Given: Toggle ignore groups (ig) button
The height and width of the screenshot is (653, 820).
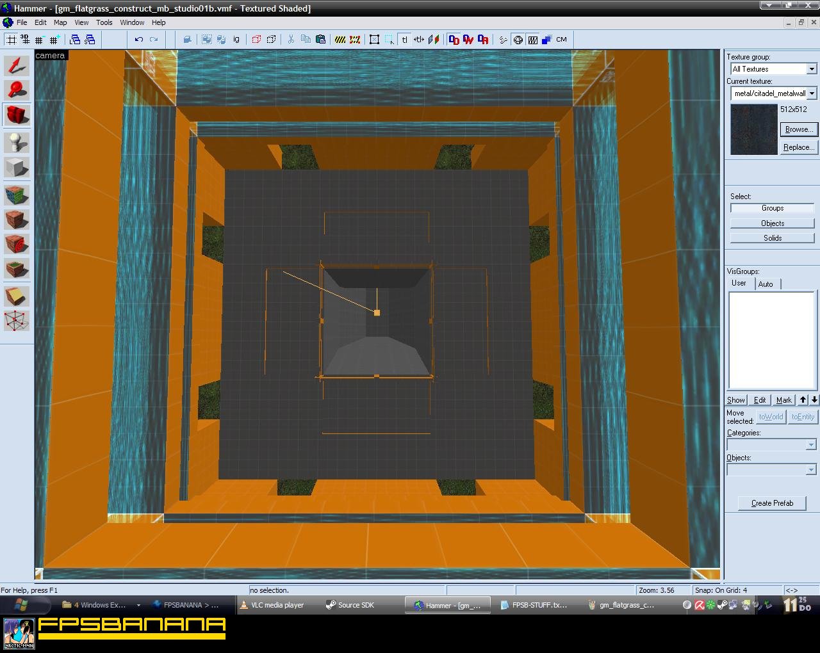Looking at the screenshot, I should (x=236, y=40).
